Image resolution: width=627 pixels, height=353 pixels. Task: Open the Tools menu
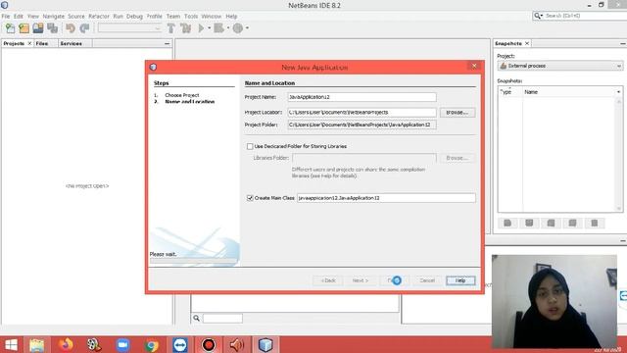coord(191,17)
